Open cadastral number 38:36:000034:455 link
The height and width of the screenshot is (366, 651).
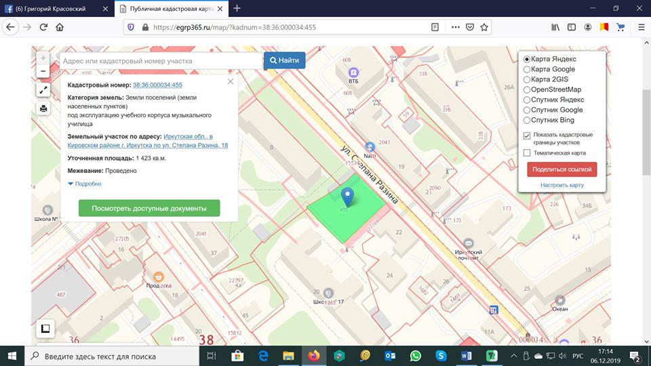click(x=157, y=85)
